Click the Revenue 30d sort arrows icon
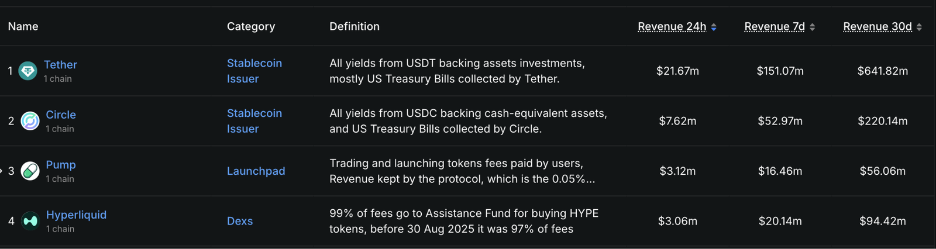 [x=919, y=27]
